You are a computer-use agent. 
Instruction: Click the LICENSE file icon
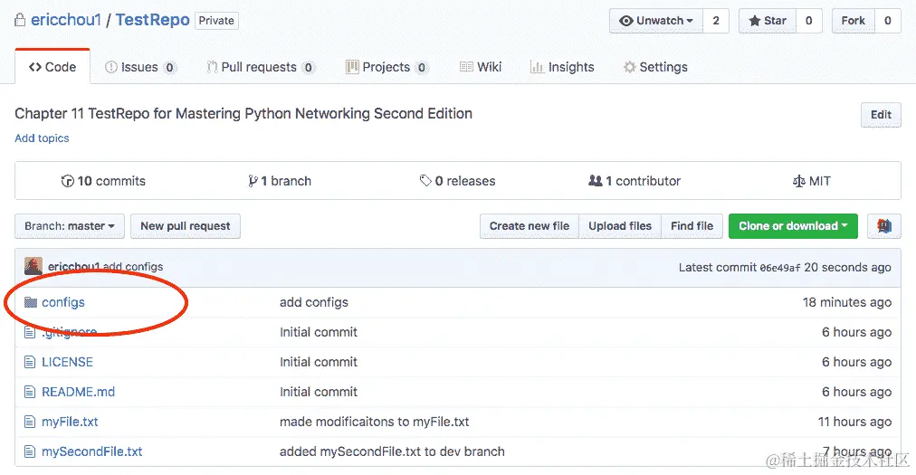pos(31,362)
